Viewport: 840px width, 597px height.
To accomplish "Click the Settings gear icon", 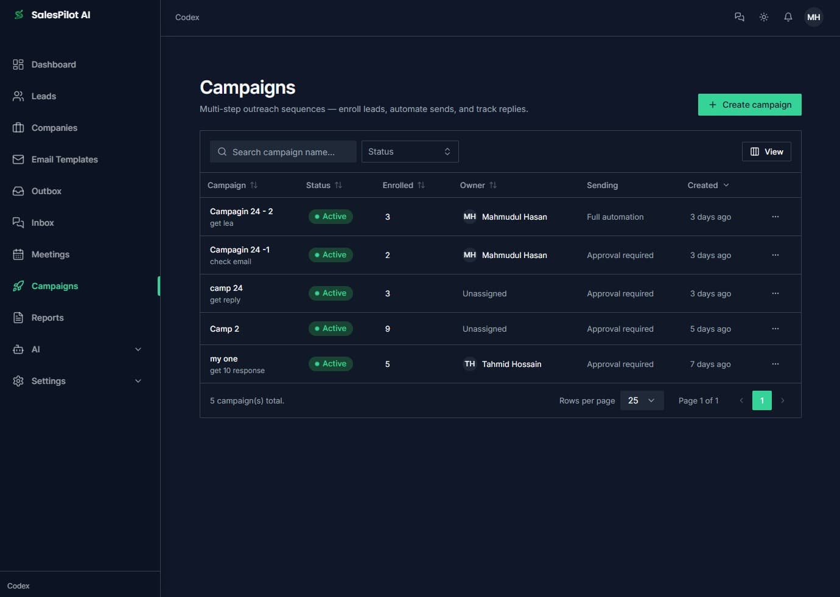I will tap(18, 381).
